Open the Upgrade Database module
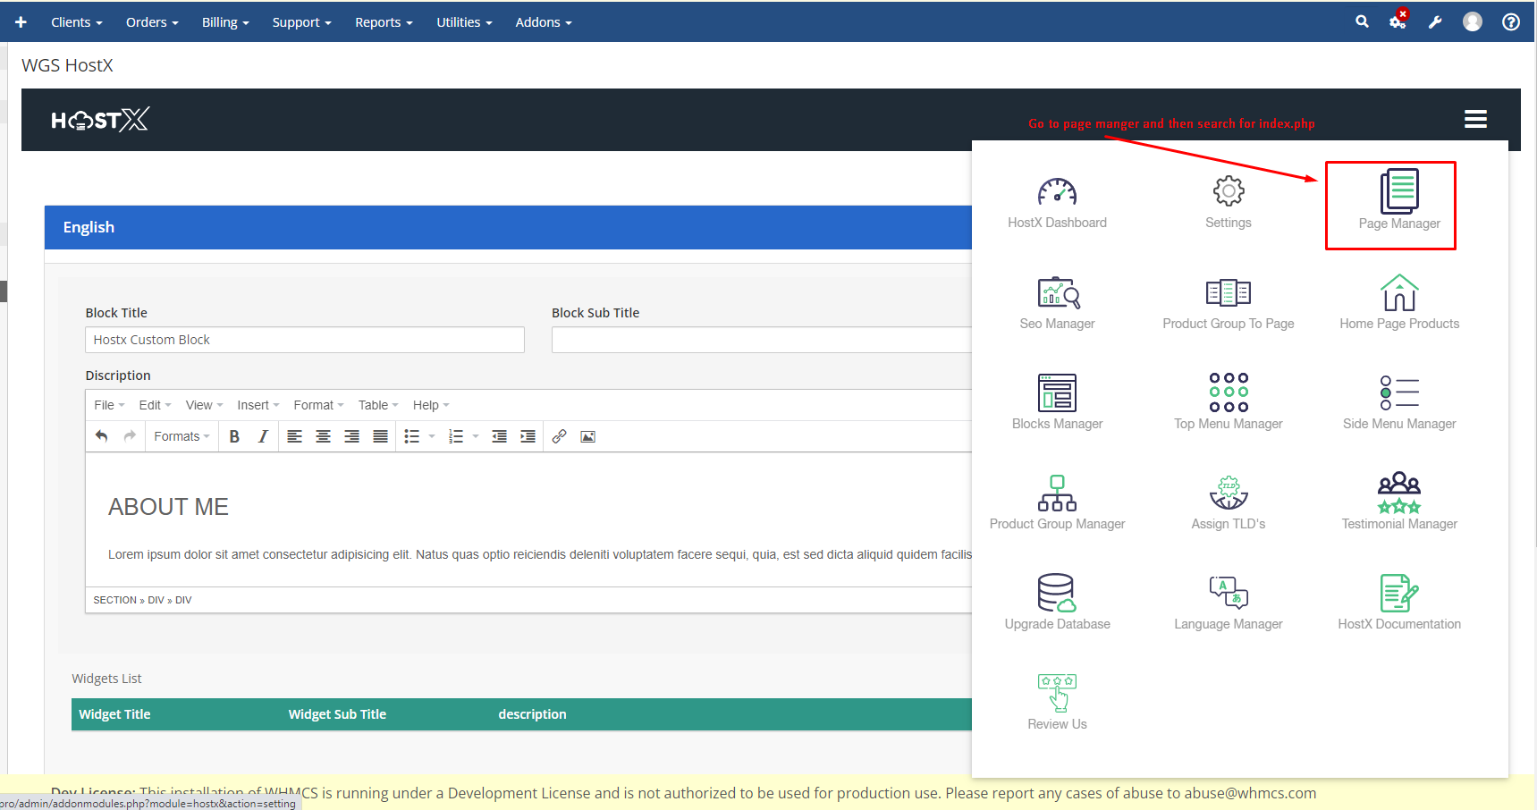Viewport: 1537px width, 810px height. pyautogui.click(x=1057, y=603)
